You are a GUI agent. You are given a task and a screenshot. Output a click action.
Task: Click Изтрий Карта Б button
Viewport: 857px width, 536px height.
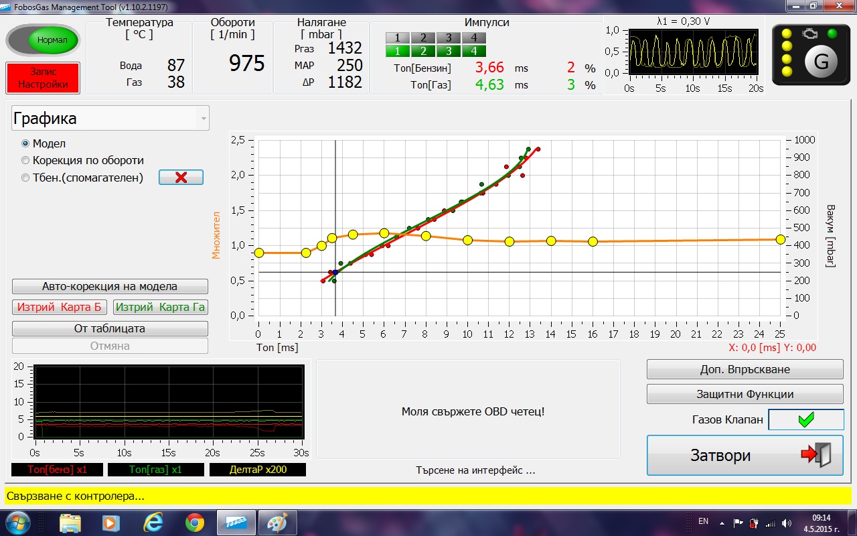pos(60,307)
